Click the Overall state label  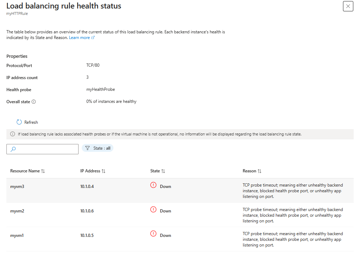click(x=18, y=102)
